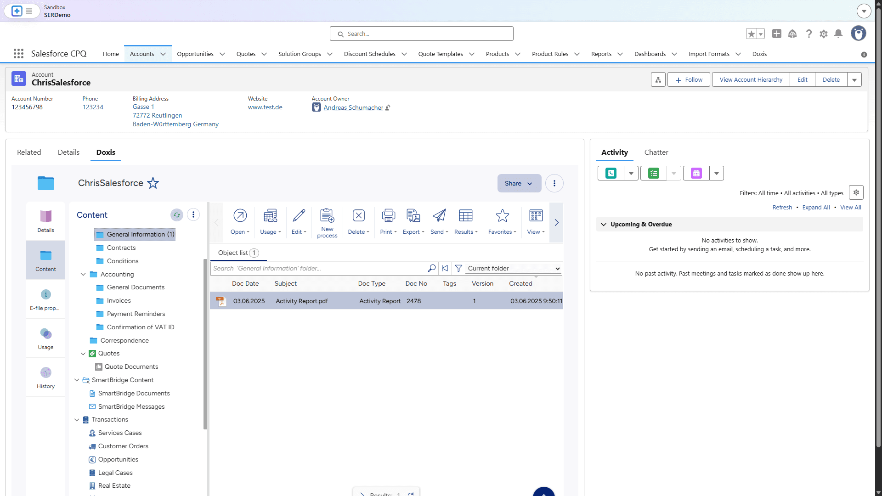Open Setup gear in header
Viewport: 882px width, 496px height.
(x=823, y=34)
